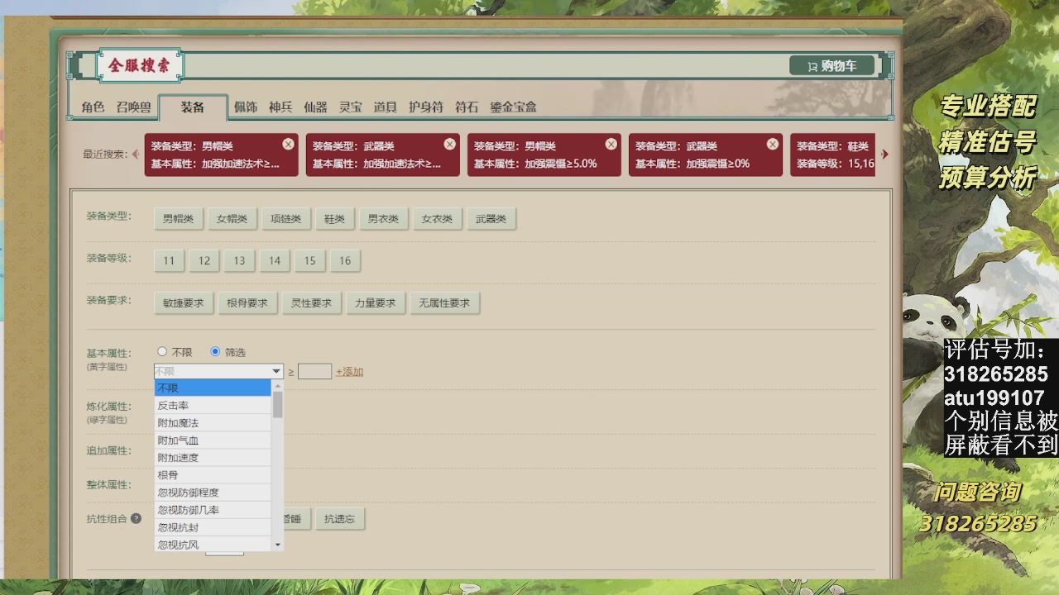Click the help icon beside 抗性组合
Screen dimensions: 1059x595
137,519
